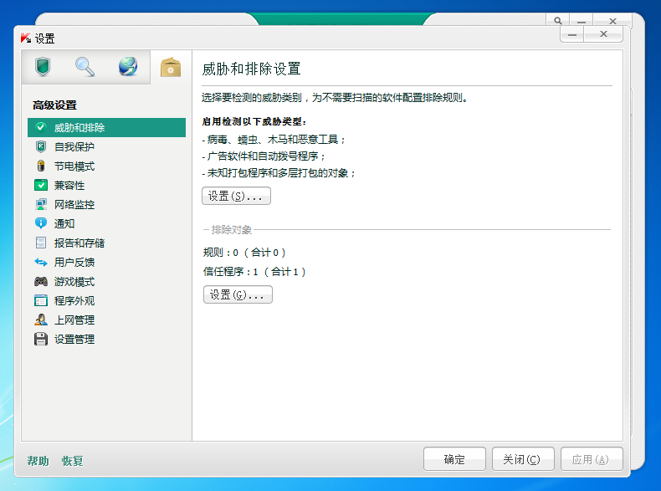The width and height of the screenshot is (661, 491).
Task: Select the advanced settings box tab
Action: tap(171, 67)
